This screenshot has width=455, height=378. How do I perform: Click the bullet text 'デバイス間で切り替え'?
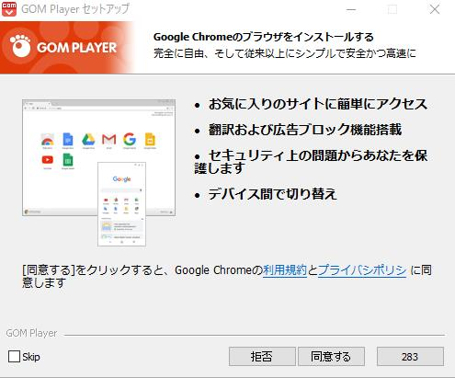point(272,194)
